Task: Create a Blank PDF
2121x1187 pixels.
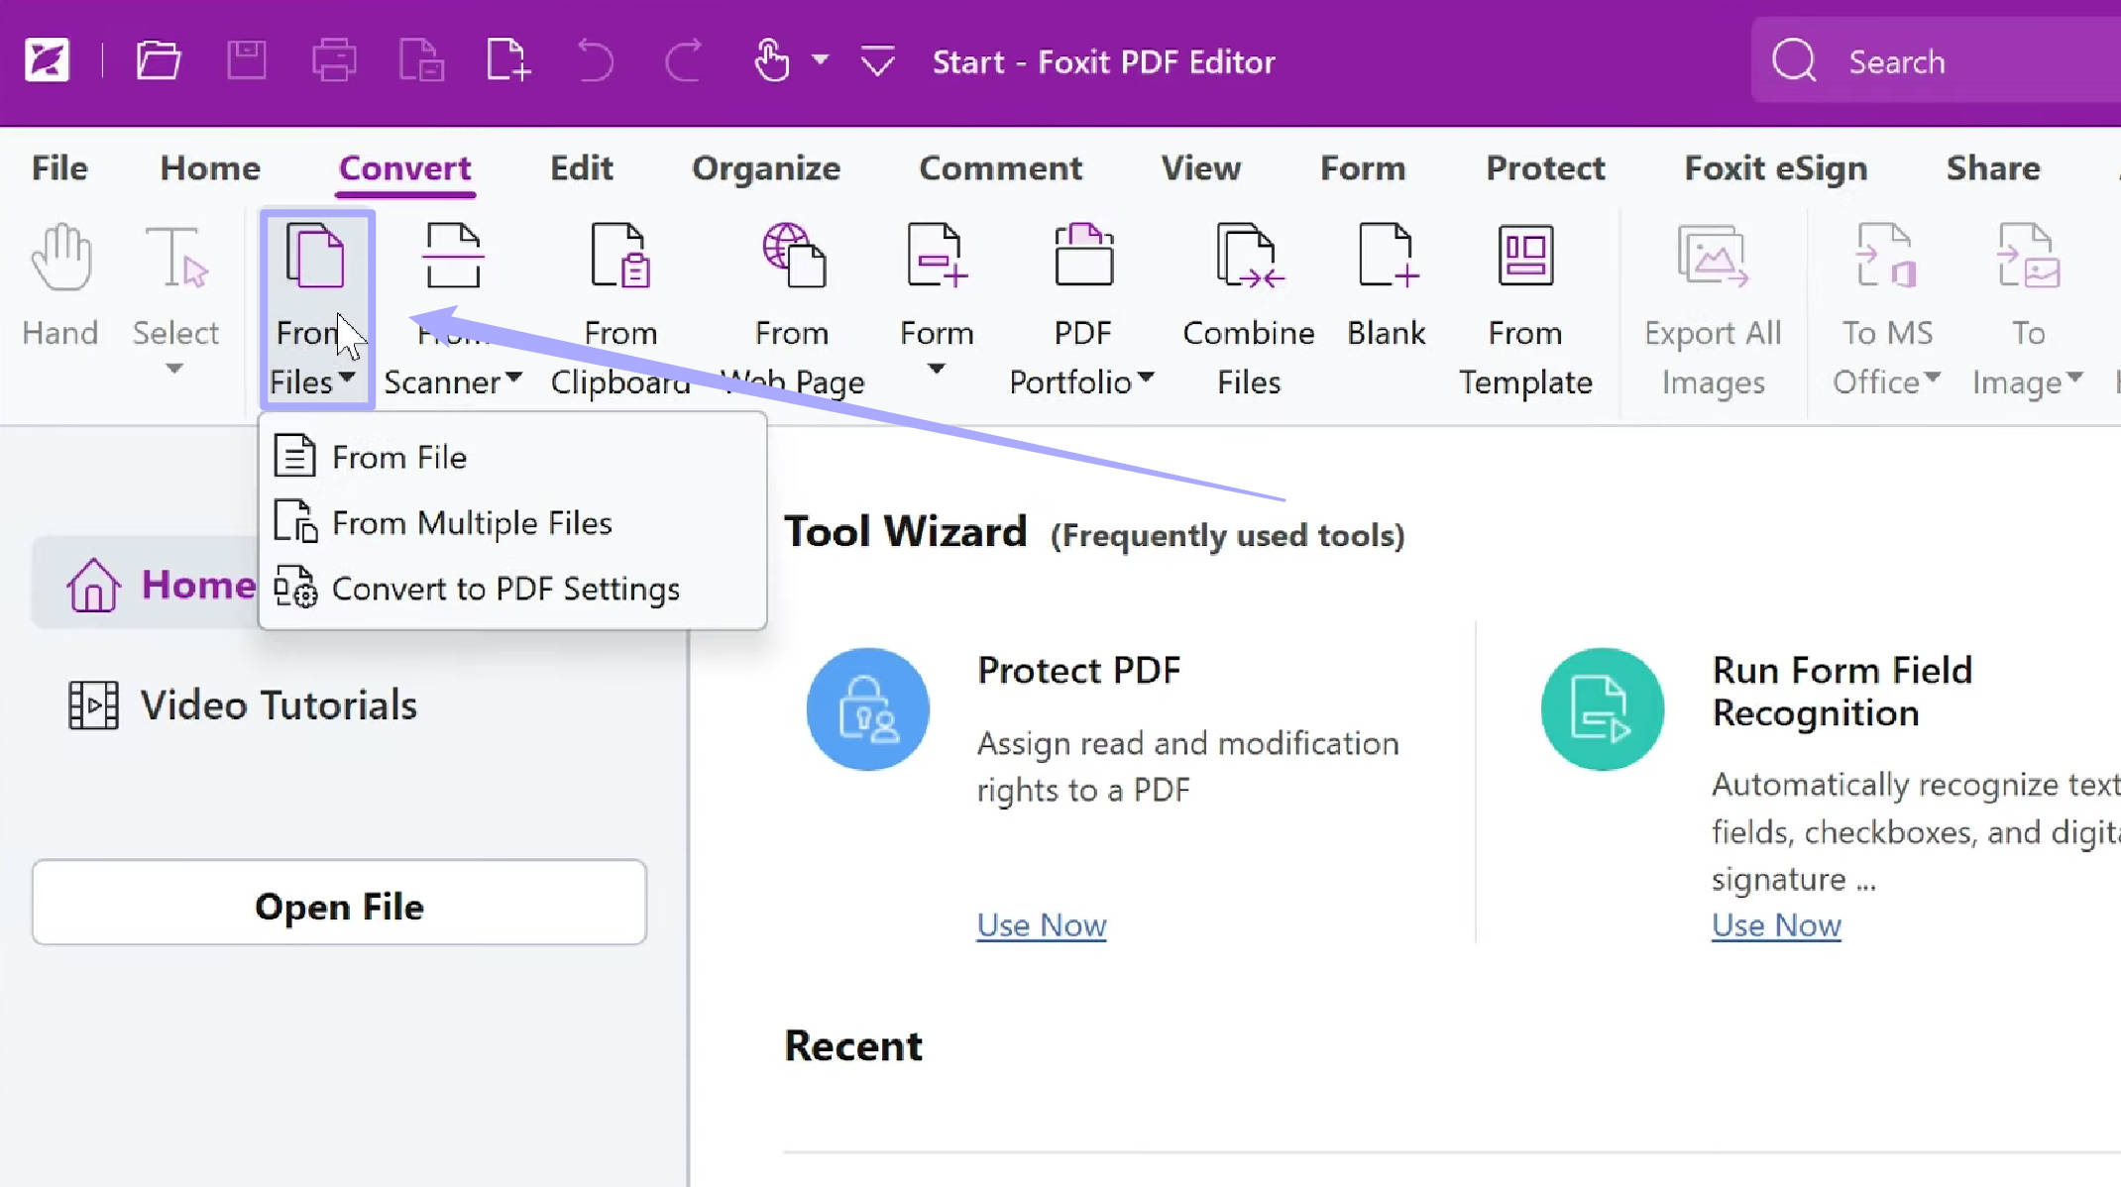Action: pos(1387,297)
